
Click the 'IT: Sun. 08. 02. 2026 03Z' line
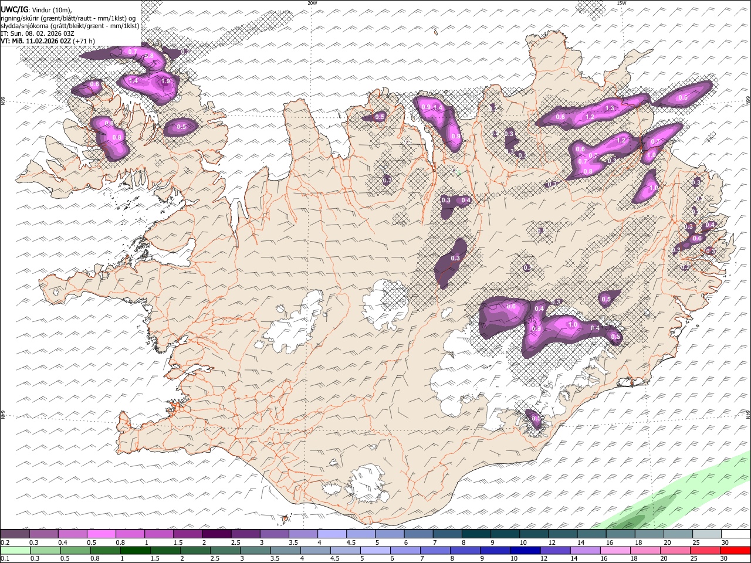(x=37, y=33)
